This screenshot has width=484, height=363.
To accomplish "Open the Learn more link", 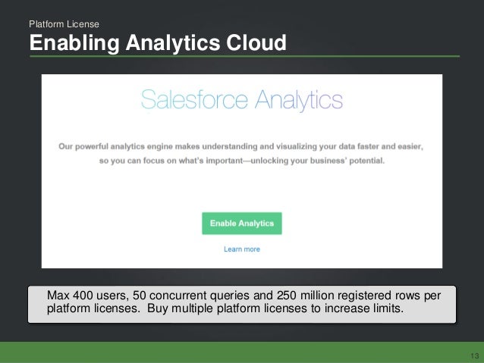I will pyautogui.click(x=242, y=249).
